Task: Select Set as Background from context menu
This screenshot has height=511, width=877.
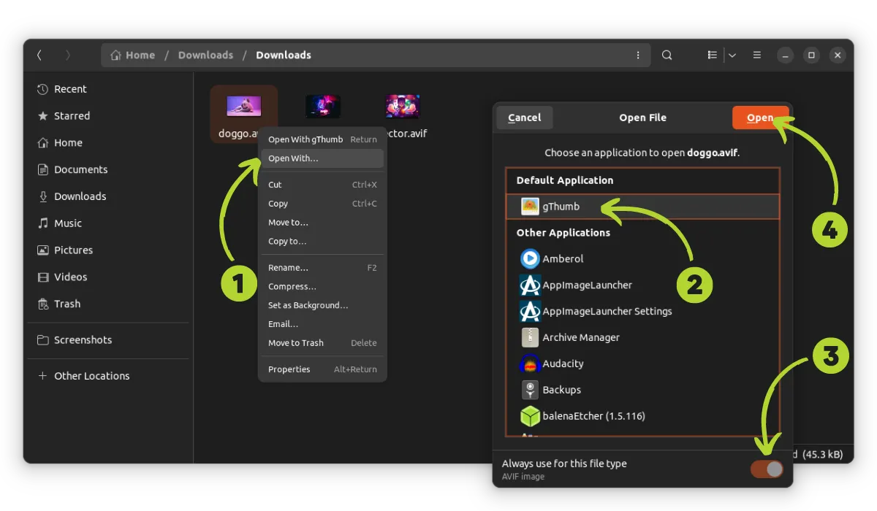Action: tap(306, 305)
